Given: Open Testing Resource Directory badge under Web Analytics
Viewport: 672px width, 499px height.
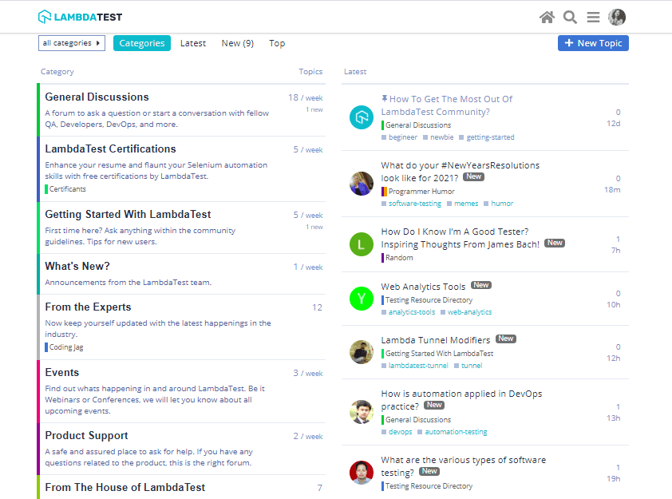Looking at the screenshot, I should 427,300.
